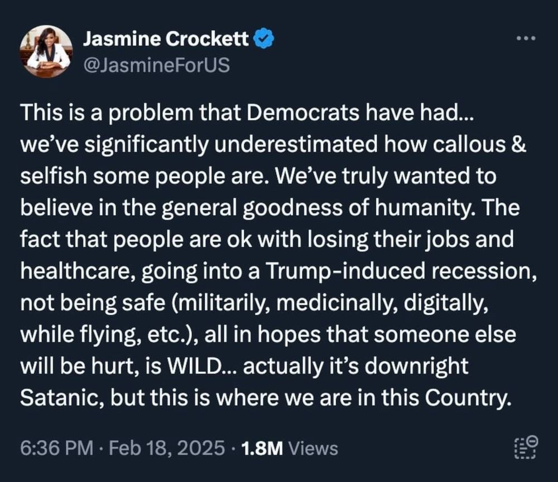
Task: Click the opening line about Democrats
Action: point(247,113)
